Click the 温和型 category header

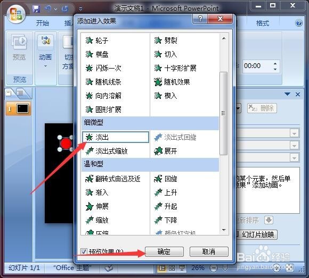point(150,165)
